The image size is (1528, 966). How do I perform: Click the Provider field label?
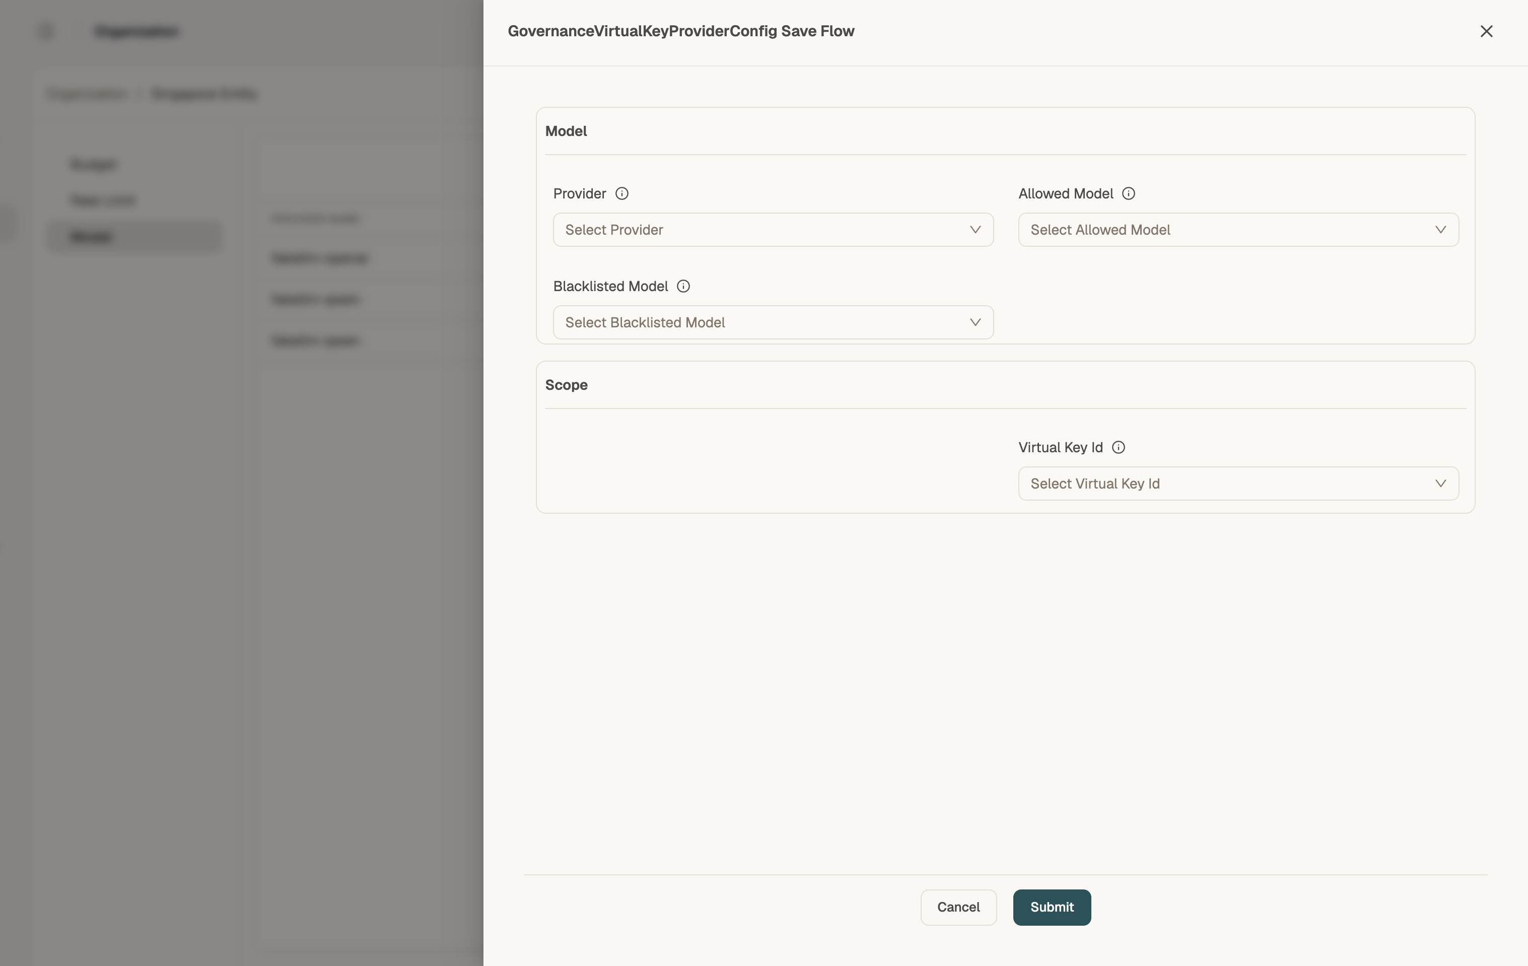pyautogui.click(x=579, y=193)
